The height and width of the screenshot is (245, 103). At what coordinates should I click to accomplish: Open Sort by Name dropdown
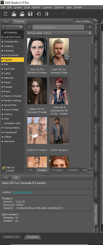(x=59, y=33)
